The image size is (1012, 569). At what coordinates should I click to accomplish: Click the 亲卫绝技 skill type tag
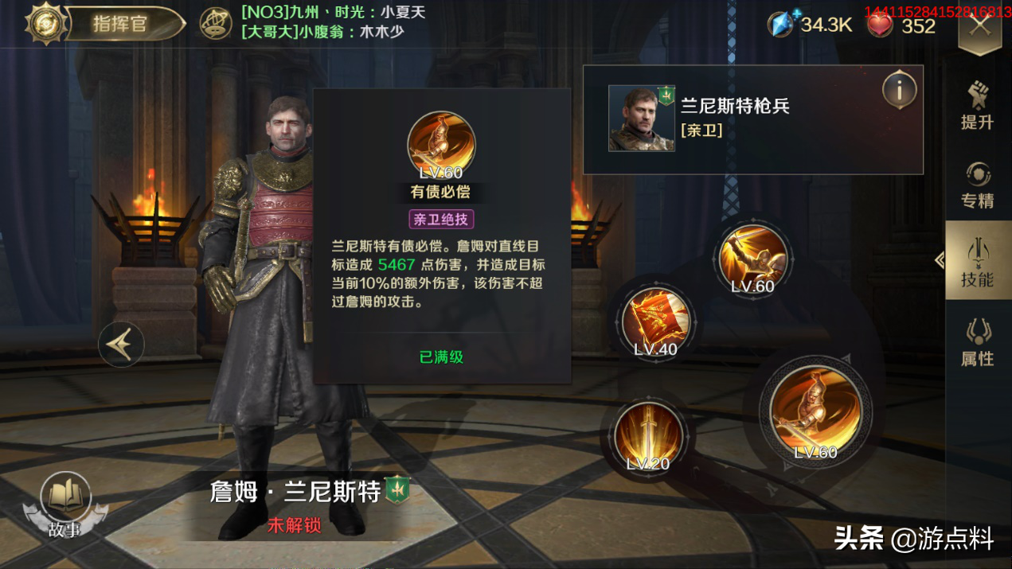[441, 219]
